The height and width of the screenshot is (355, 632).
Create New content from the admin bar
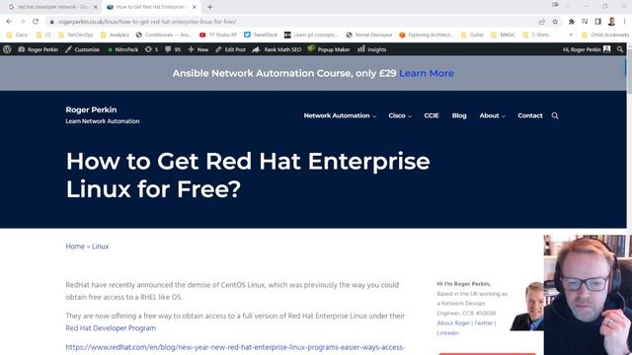tap(197, 49)
